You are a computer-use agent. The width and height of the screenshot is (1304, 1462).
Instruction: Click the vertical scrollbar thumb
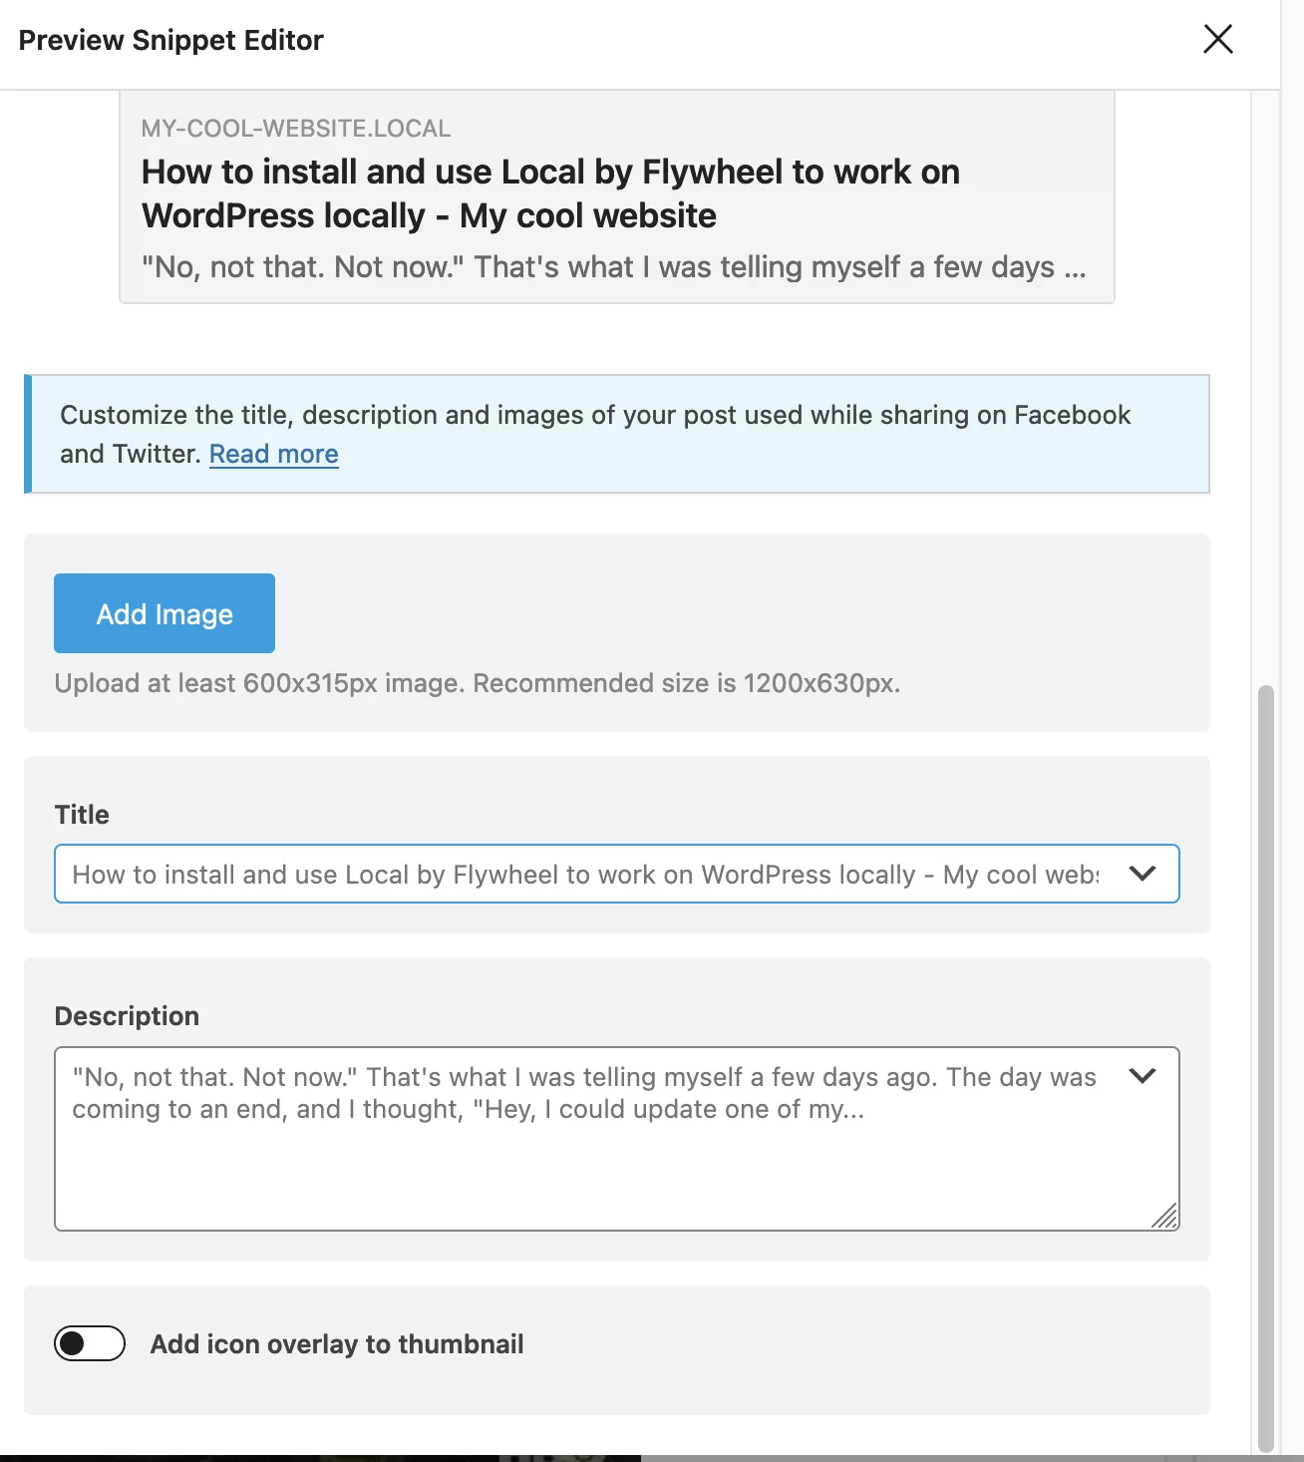pos(1266,1067)
